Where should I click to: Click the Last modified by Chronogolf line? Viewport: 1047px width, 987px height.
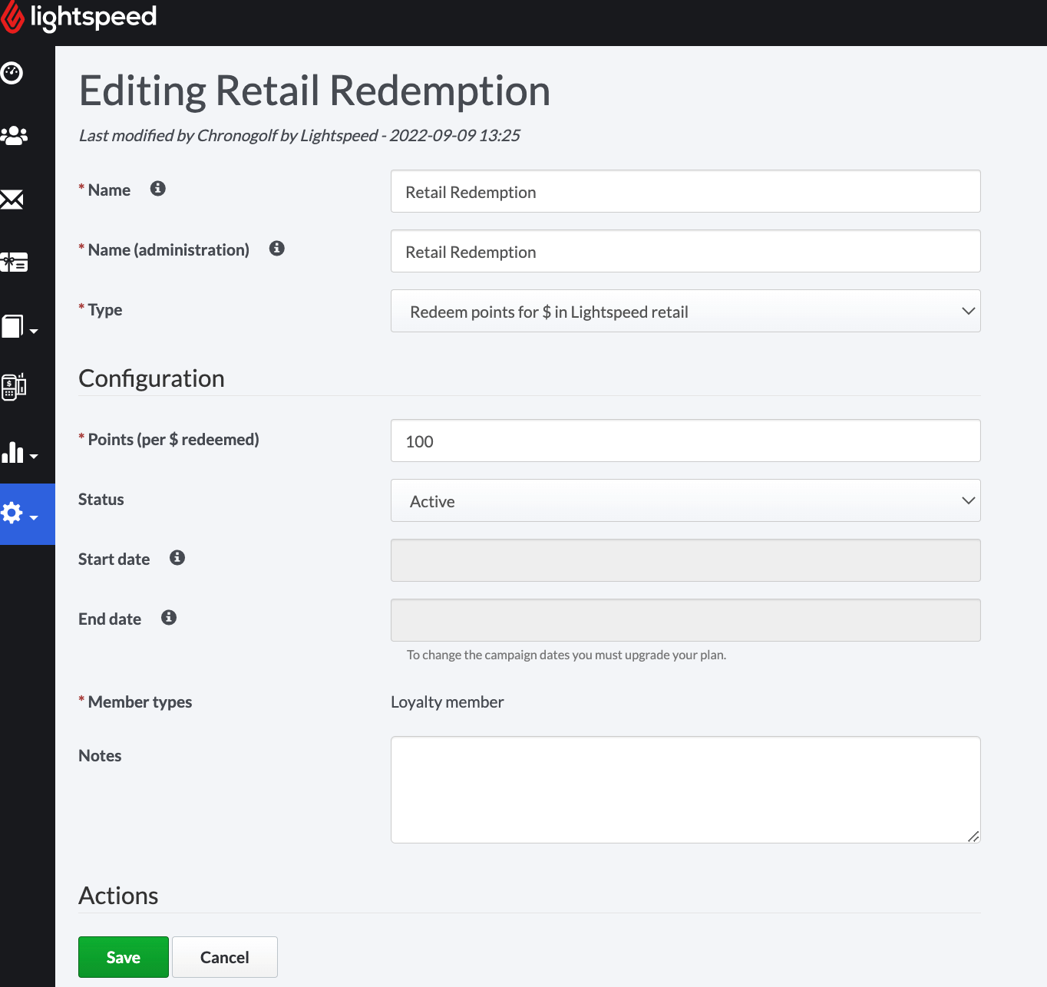(299, 136)
